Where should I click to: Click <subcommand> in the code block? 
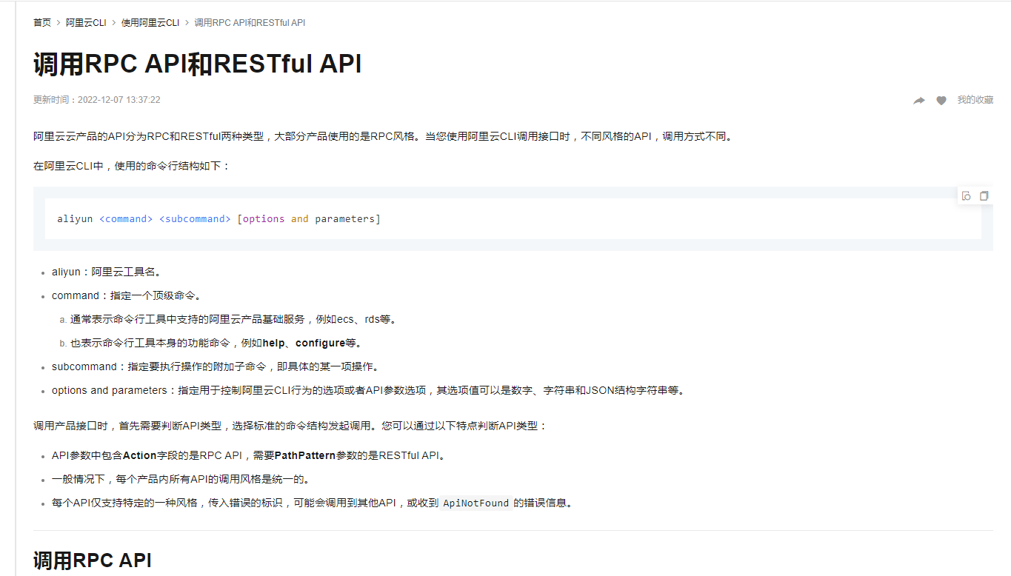195,219
